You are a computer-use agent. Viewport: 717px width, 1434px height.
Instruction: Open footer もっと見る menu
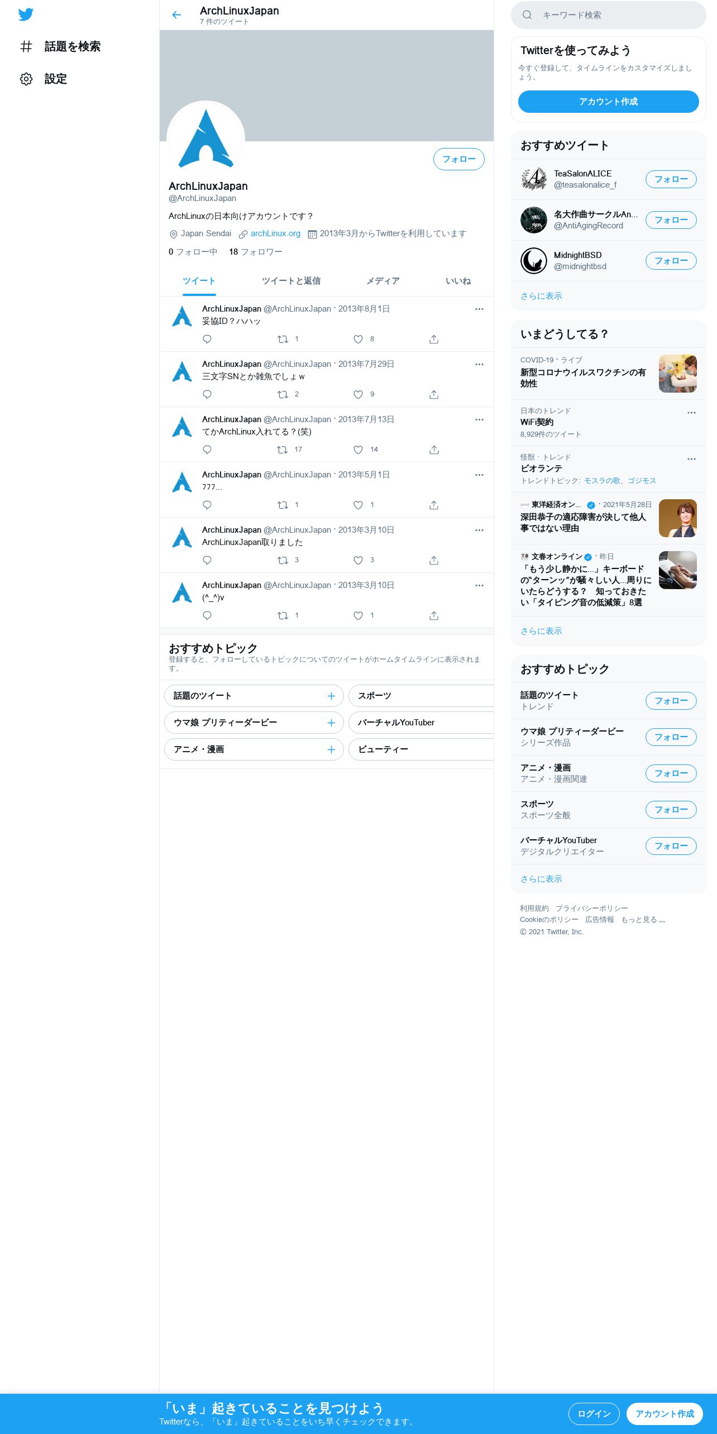coord(643,920)
